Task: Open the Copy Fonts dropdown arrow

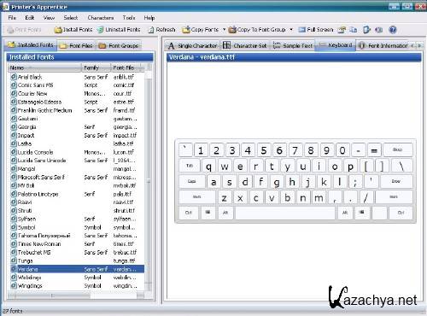Action: pos(224,29)
